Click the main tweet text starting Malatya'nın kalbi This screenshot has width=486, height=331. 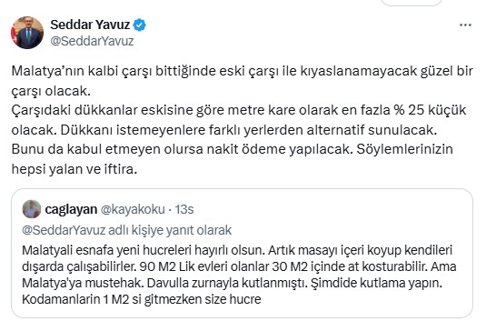242,120
